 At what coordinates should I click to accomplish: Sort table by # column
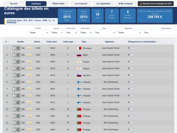point(7,42)
